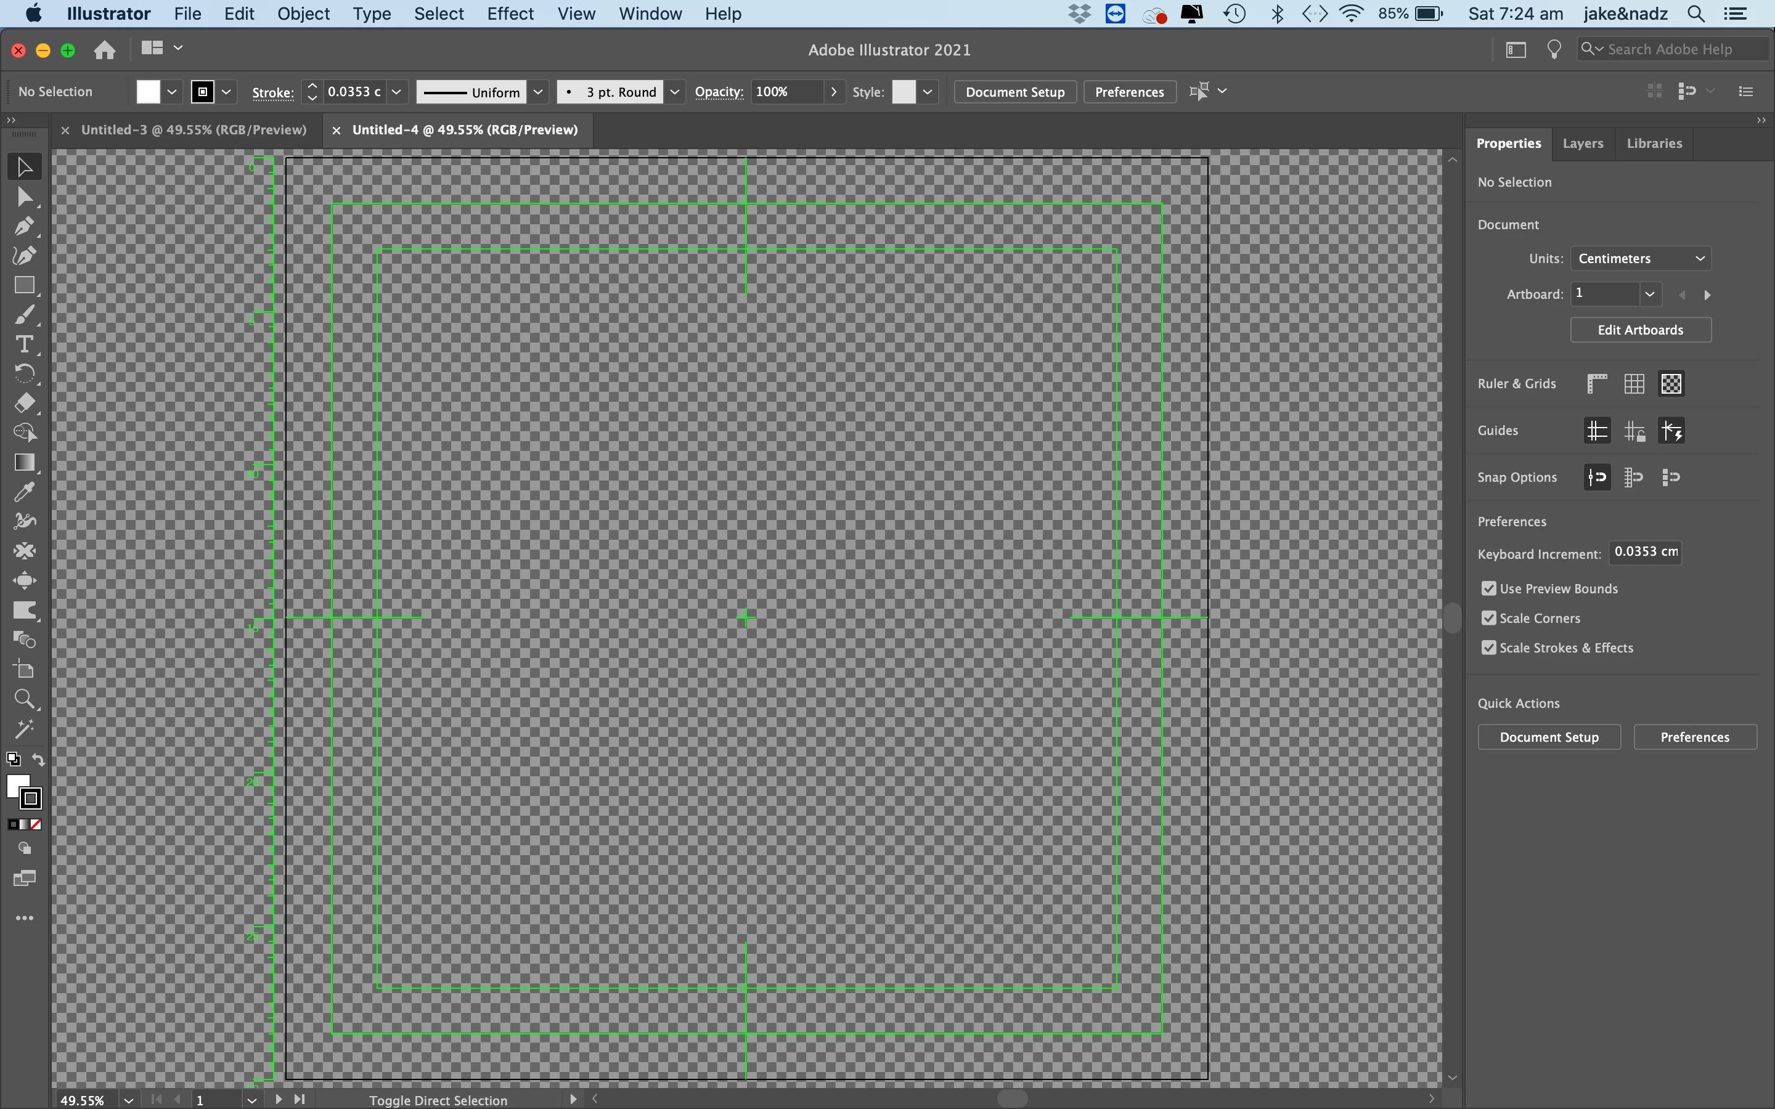Click the Edit Artboards button

click(1640, 330)
